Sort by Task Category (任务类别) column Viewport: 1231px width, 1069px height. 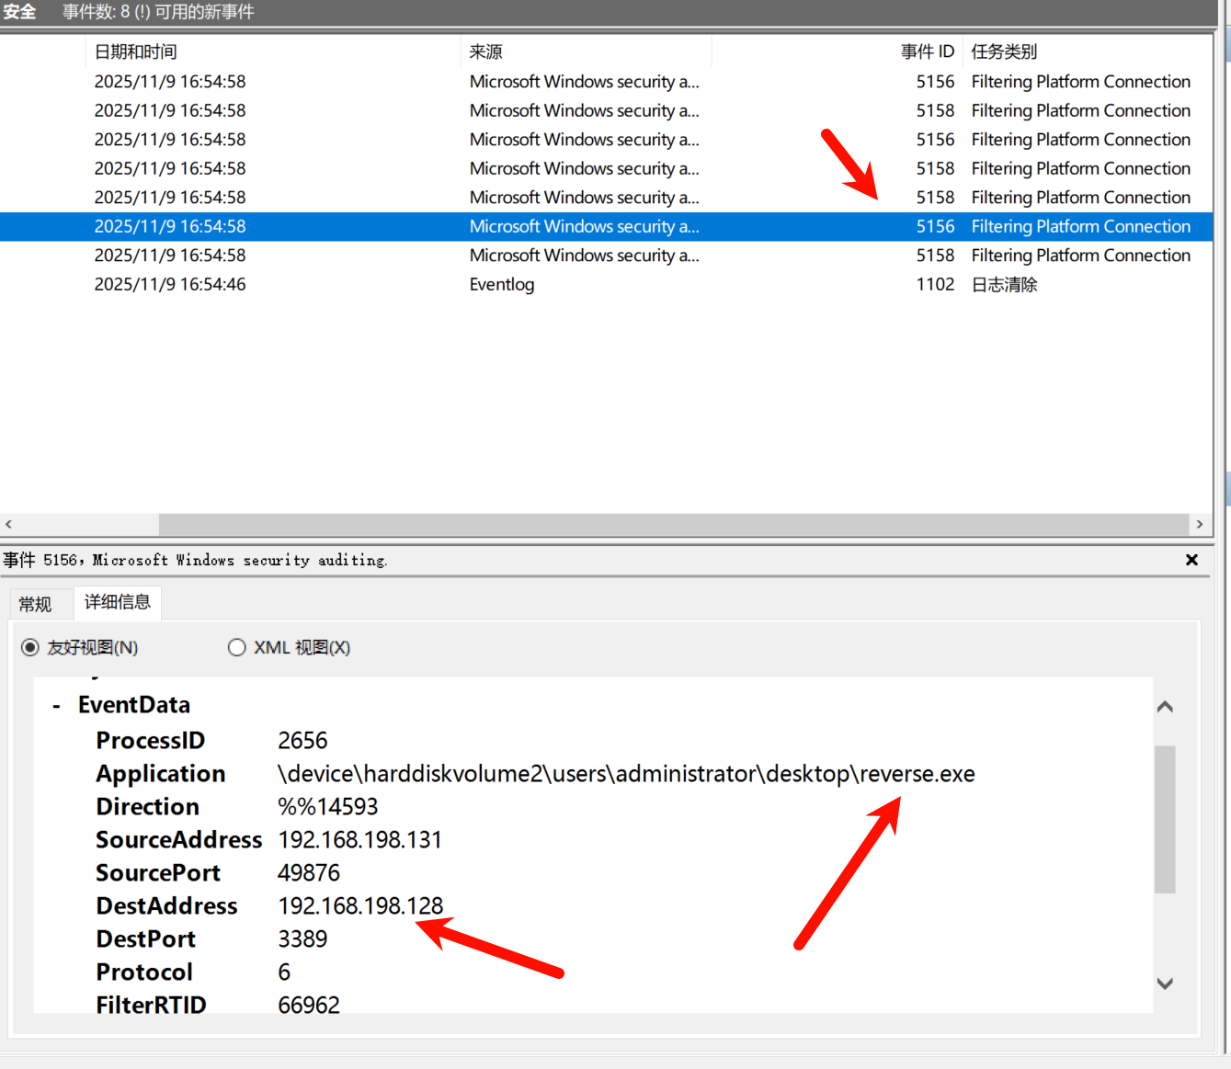(x=1004, y=52)
